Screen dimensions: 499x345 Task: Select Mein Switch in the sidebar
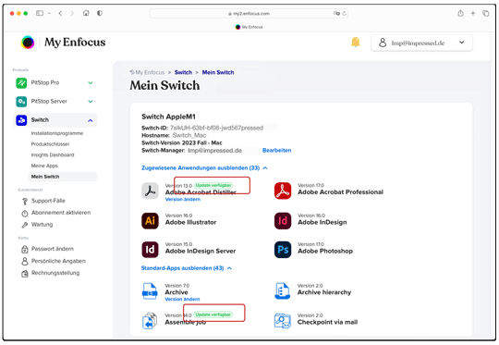(63, 177)
